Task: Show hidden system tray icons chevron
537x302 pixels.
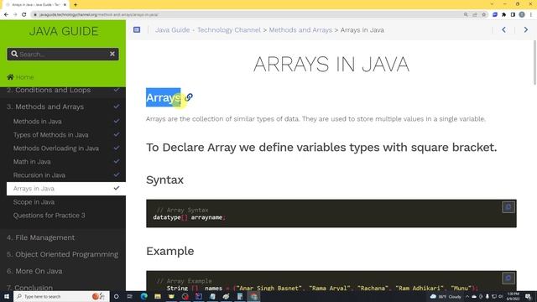Action: tap(467, 296)
